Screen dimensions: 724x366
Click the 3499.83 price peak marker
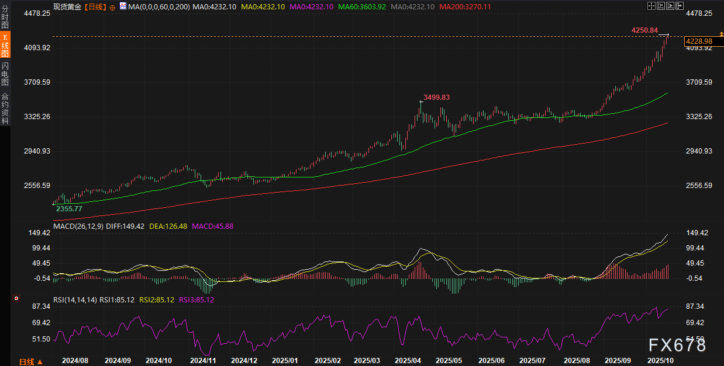pyautogui.click(x=436, y=97)
